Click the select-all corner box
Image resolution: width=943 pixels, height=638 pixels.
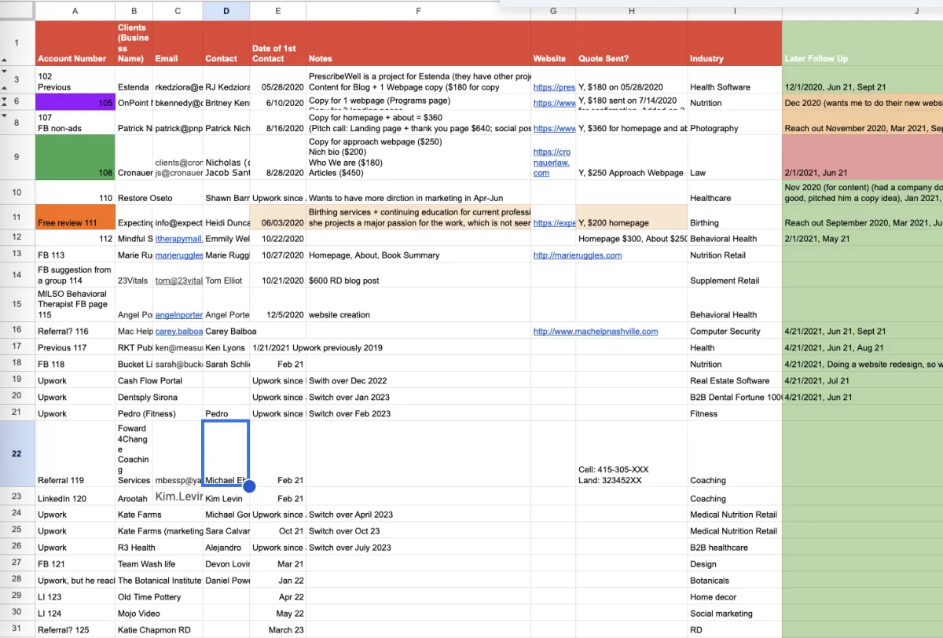(17, 10)
